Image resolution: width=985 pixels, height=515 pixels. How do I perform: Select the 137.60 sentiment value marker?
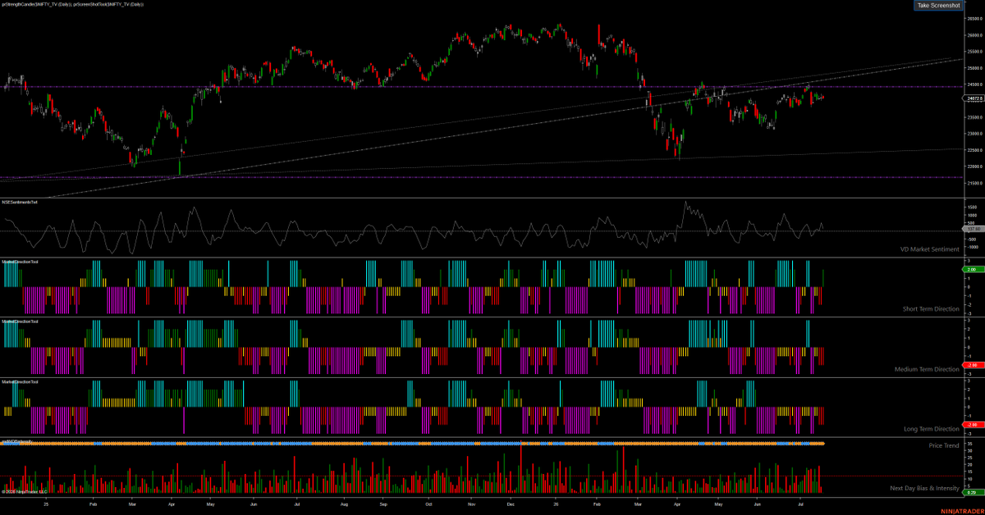(x=973, y=230)
